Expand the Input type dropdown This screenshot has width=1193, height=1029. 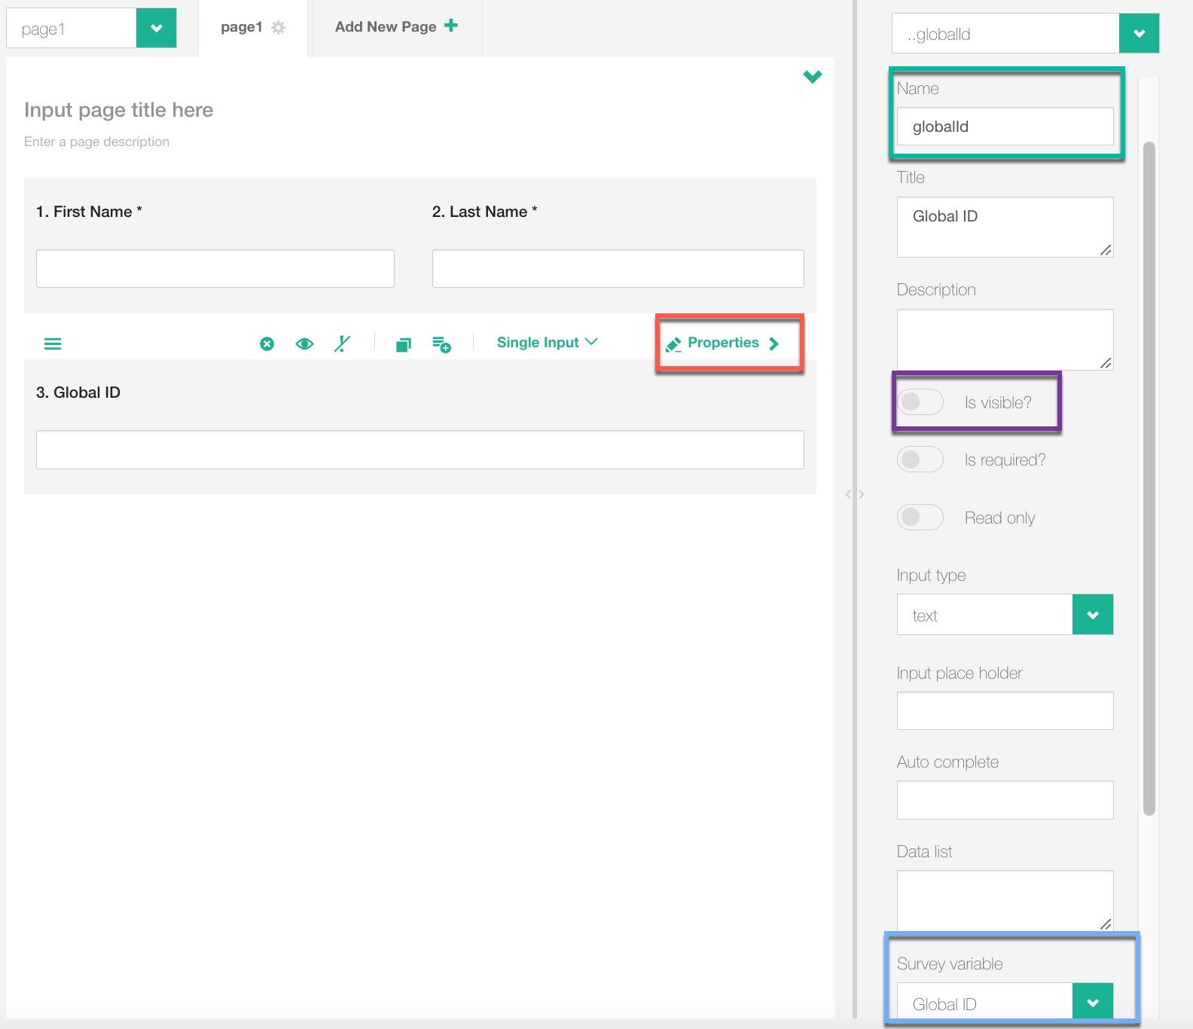click(1092, 615)
